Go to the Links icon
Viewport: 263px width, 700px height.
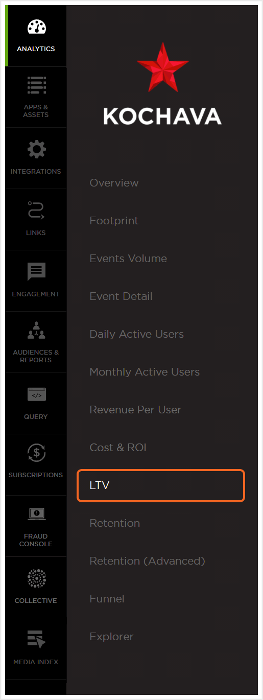tap(36, 211)
